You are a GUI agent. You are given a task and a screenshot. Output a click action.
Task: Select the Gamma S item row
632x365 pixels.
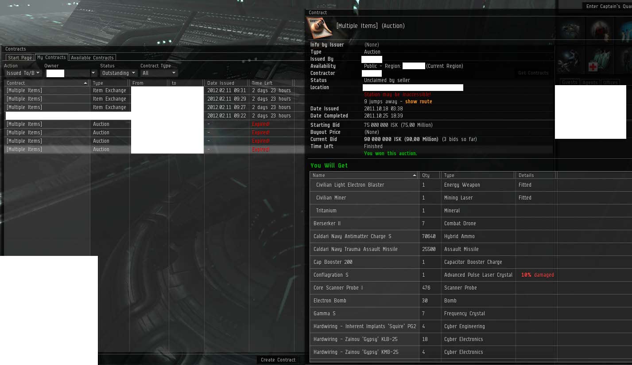[471, 314]
